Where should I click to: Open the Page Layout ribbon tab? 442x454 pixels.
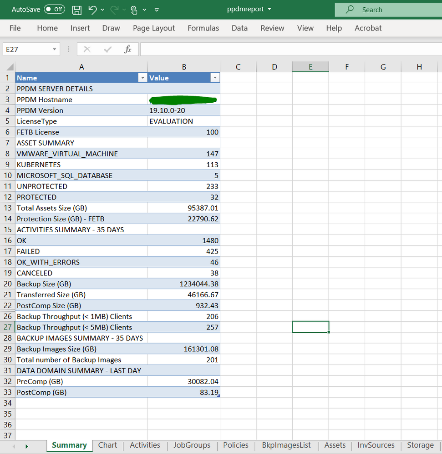154,28
